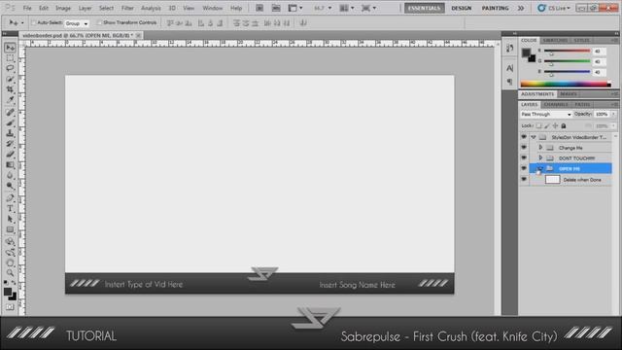Select the Eyedropper tool

pyautogui.click(x=10, y=100)
